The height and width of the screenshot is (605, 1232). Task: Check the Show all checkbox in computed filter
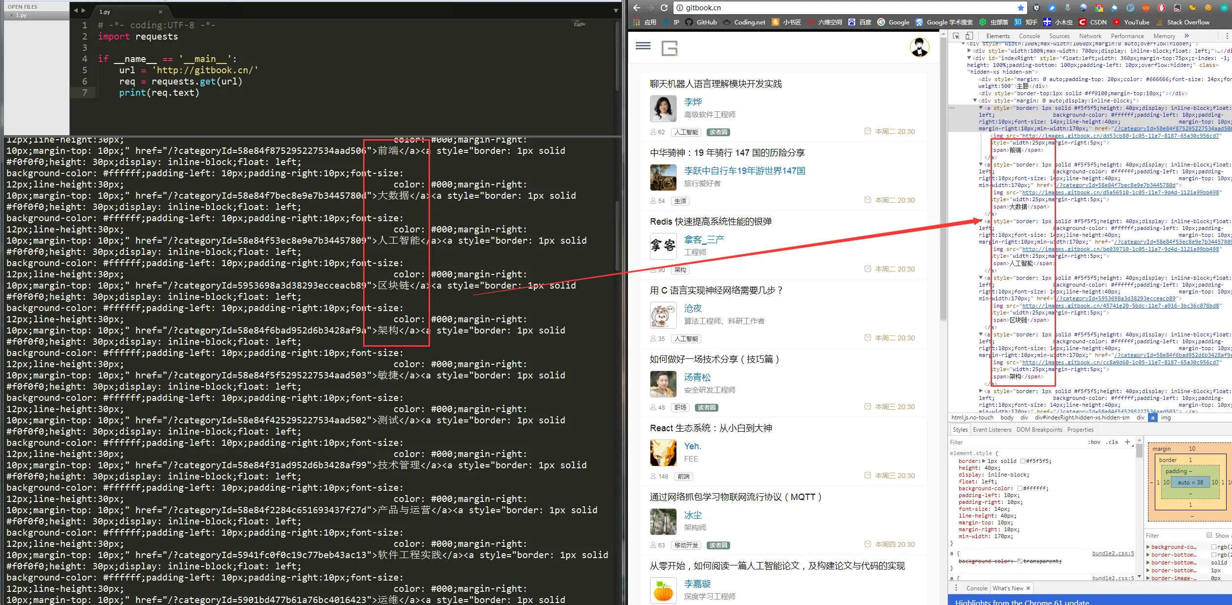click(1210, 535)
